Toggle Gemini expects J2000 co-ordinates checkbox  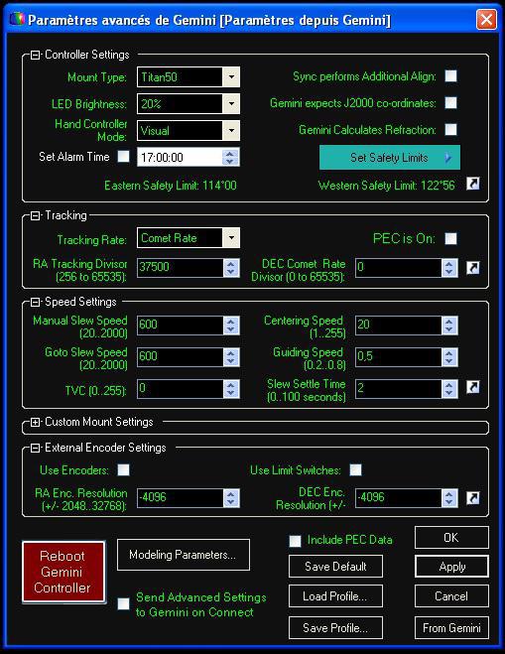(450, 102)
